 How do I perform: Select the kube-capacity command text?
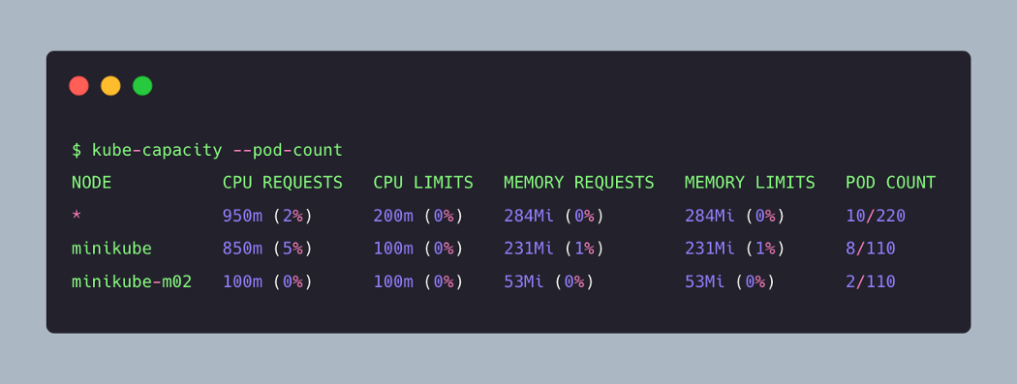click(x=157, y=150)
